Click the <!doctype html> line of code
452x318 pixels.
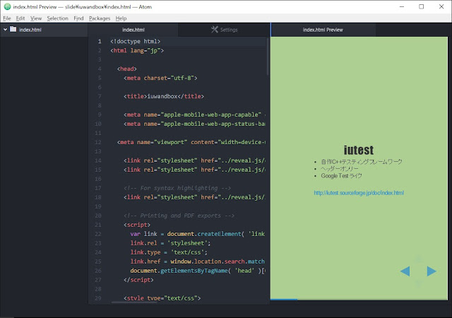pyautogui.click(x=135, y=41)
